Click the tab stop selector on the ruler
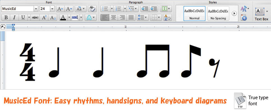This screenshot has height=112, width=271. (x=3, y=27)
